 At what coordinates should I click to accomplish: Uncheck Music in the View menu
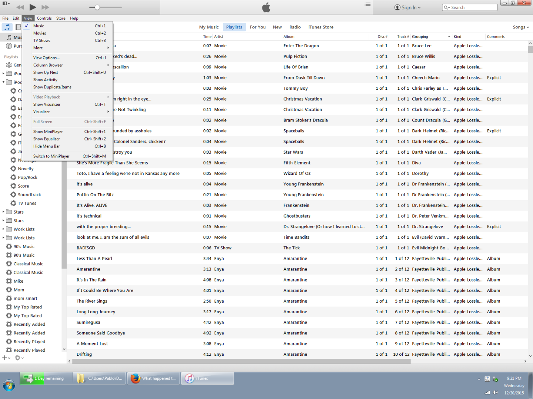pos(38,25)
